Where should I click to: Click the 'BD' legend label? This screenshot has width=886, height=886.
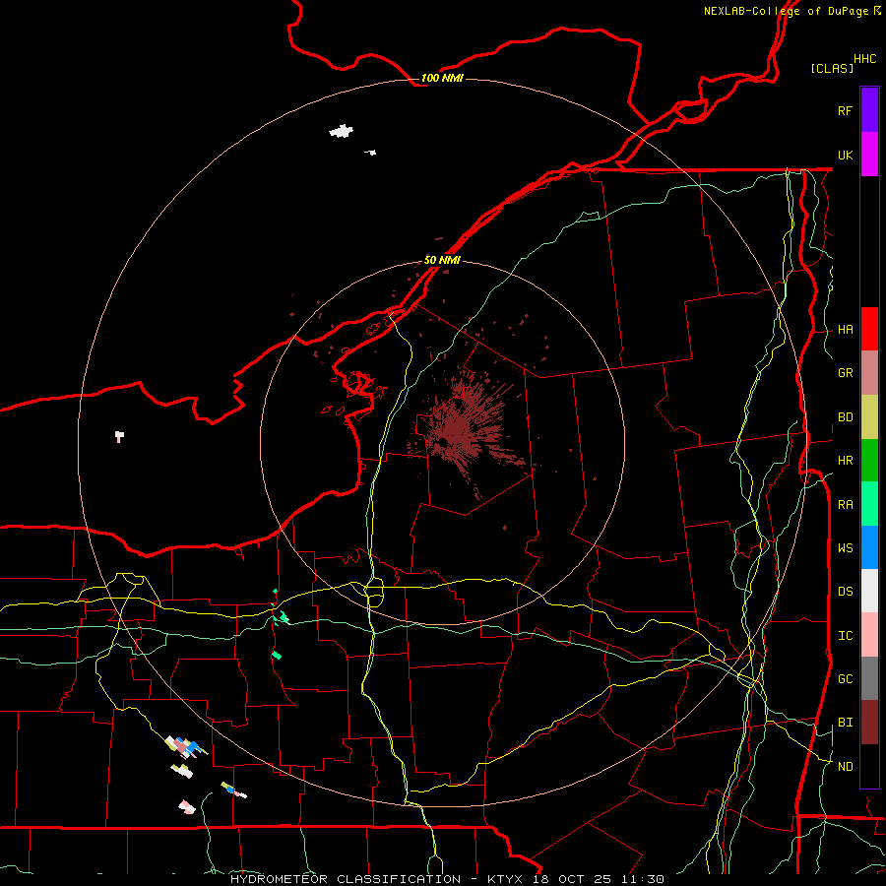pyautogui.click(x=845, y=417)
